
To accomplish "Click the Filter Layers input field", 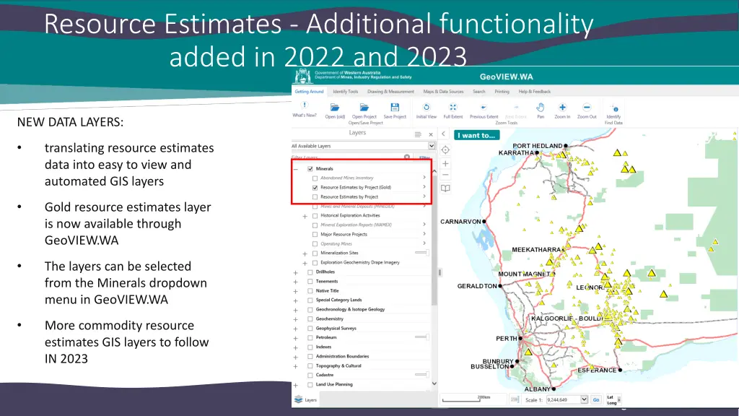I will point(350,157).
